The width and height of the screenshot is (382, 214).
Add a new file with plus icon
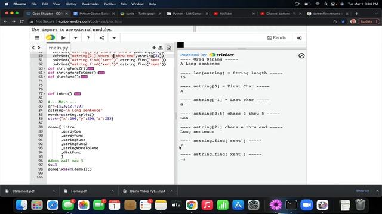click(x=154, y=48)
